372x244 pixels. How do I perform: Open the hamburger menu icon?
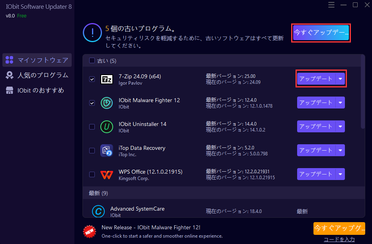click(331, 5)
